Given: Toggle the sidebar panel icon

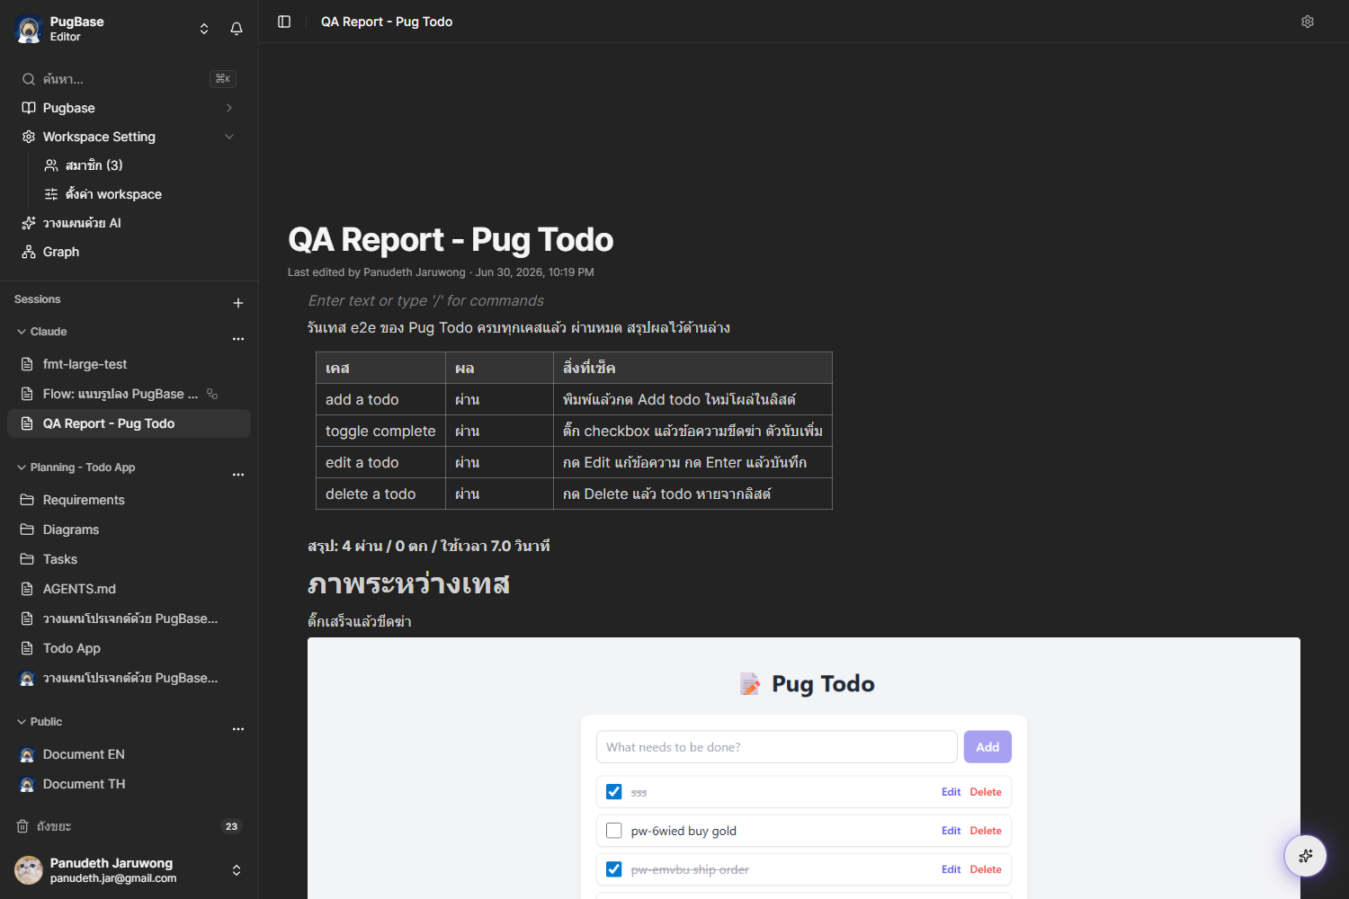Looking at the screenshot, I should coord(284,22).
